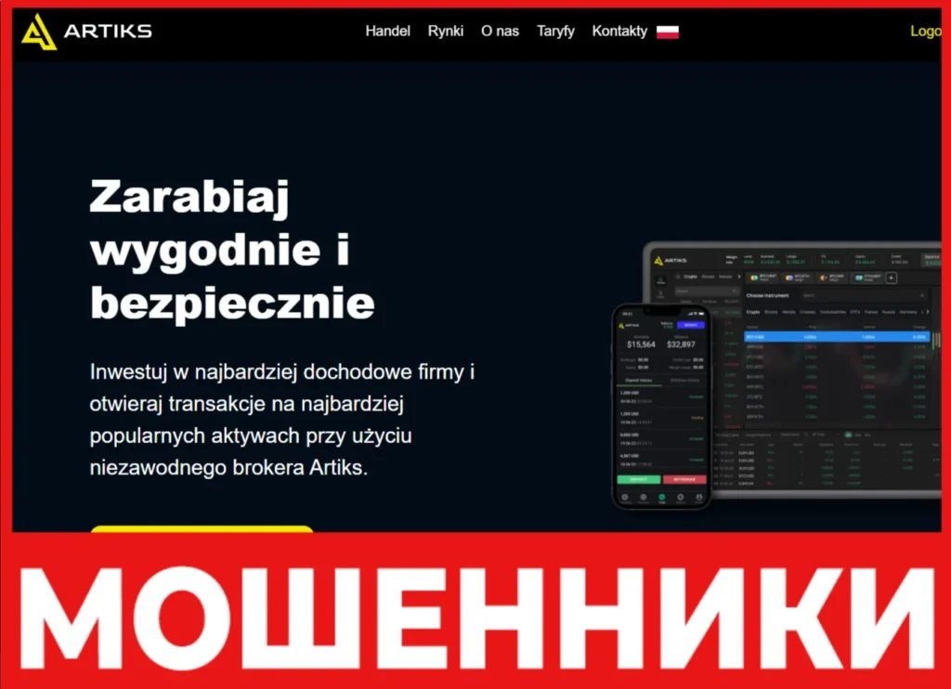Tap the green Trade icon on phone navigation

pyautogui.click(x=661, y=497)
